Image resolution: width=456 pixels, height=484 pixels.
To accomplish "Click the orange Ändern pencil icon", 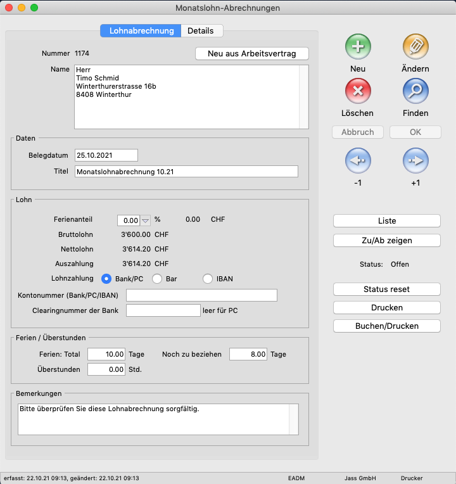I will [415, 47].
